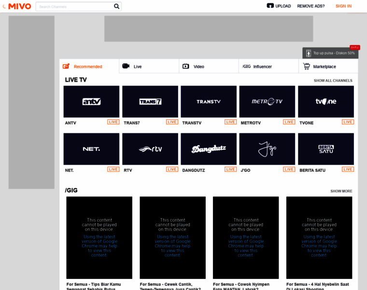This screenshot has height=290, width=367.
Task: Open the UPLOAD link
Action: 283,6
